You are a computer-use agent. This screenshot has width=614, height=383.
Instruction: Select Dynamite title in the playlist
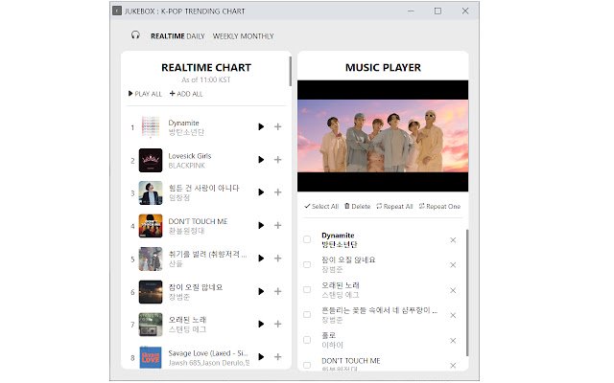coord(338,236)
